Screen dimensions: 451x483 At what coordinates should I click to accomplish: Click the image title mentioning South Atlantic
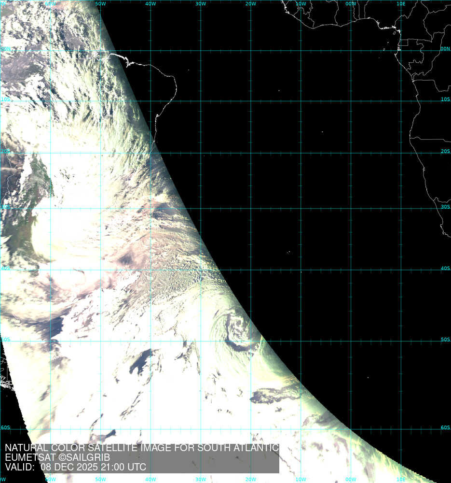pos(142,448)
